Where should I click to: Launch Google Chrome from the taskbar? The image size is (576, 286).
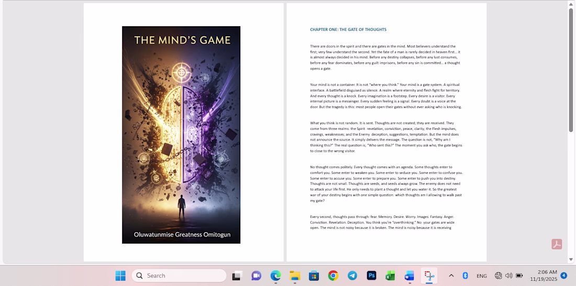(333, 276)
